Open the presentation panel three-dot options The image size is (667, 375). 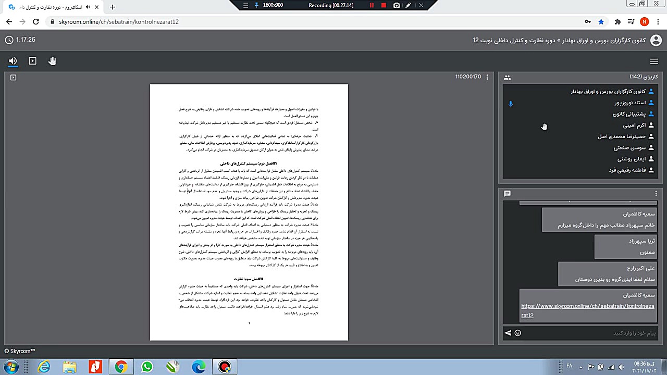tap(487, 77)
